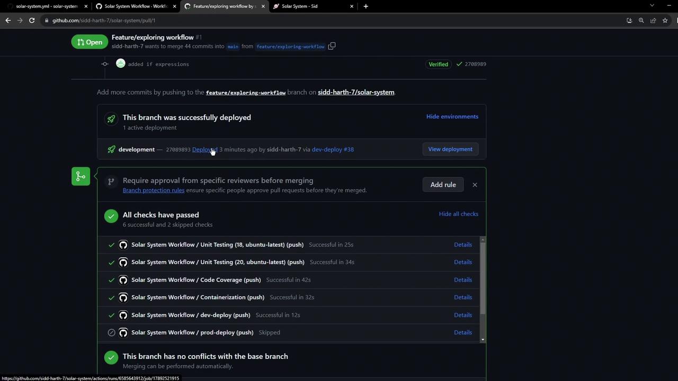Switch to the 'solar-system.yml' tab
Image resolution: width=678 pixels, height=381 pixels.
coord(47,6)
